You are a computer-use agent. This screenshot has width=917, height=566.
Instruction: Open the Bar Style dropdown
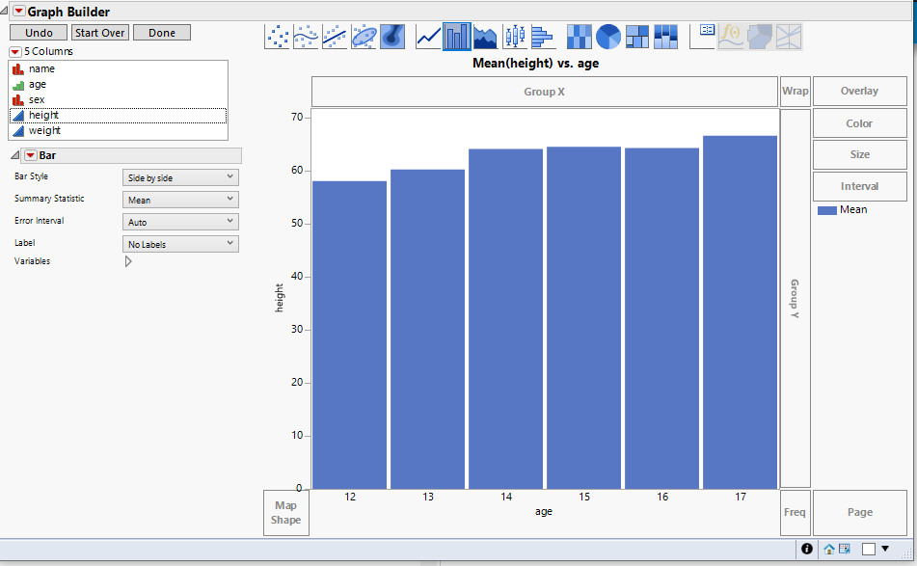[179, 176]
